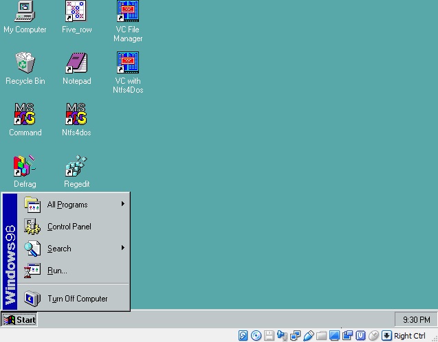The height and width of the screenshot is (342, 438).
Task: Click the overlapping windows status icon
Action: [347, 335]
